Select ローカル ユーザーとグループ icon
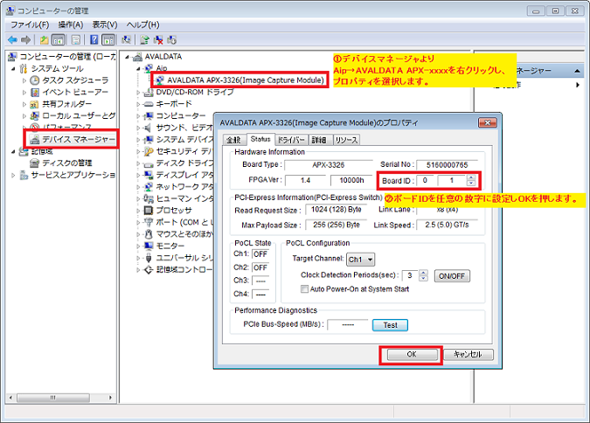Screen dimensions: 590x423 tap(35, 116)
